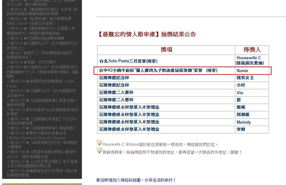Click the 台北Solo Pasta三月套餐(兩客) prize cell
Viewport: 286px width, 185px height.
(166, 60)
